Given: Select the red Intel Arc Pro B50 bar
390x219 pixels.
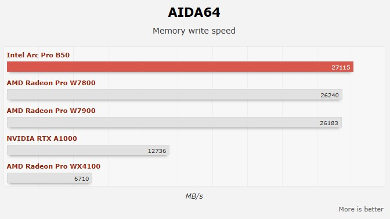Looking at the screenshot, I should click(x=180, y=67).
